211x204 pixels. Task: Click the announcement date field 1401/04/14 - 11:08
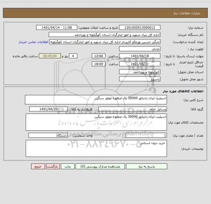click(x=57, y=27)
